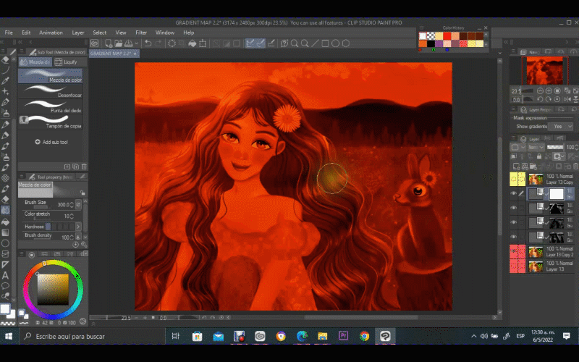579x362 pixels.
Task: Click the Undo arrow in command bar
Action: tap(148, 43)
